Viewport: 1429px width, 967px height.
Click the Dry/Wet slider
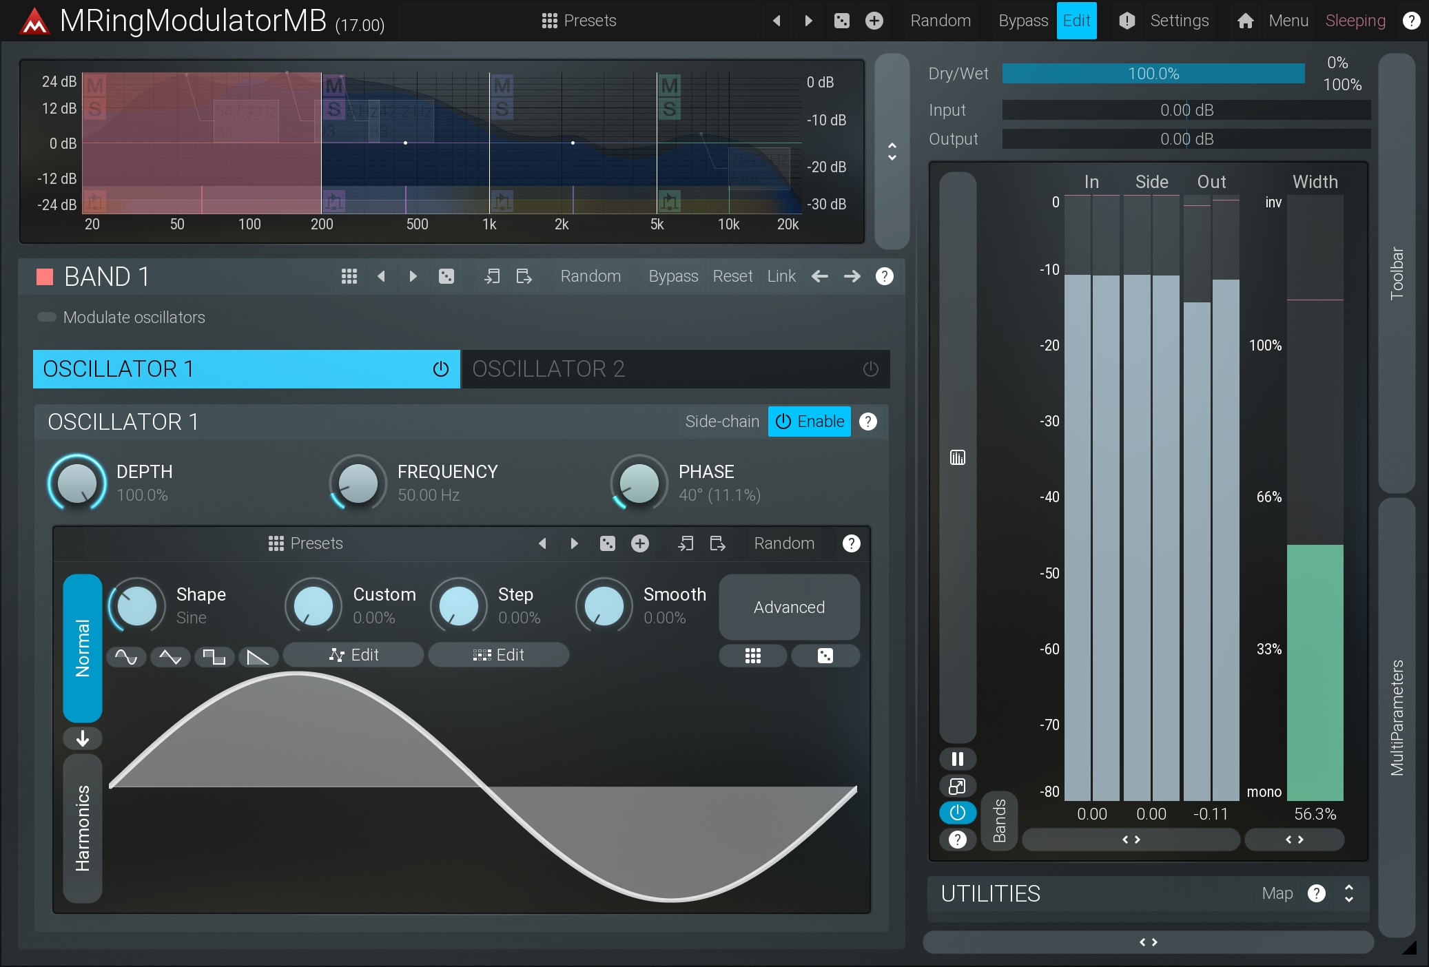[x=1153, y=74]
